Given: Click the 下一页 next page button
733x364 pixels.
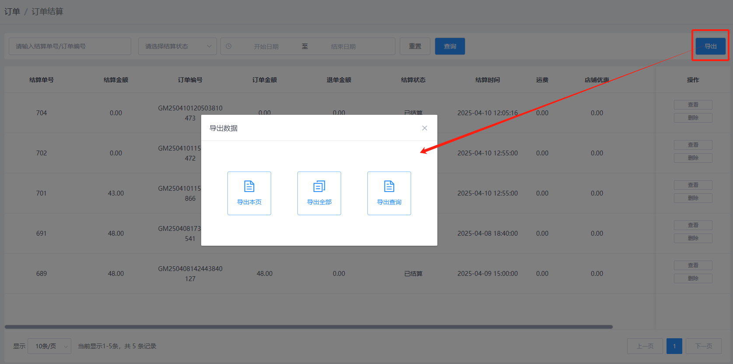Looking at the screenshot, I should (703, 346).
